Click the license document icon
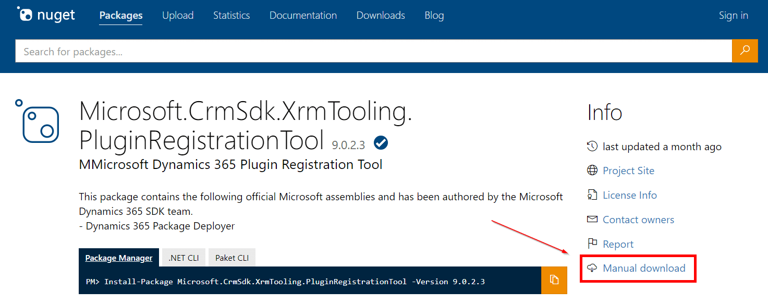Viewport: 768px width, 303px height. point(592,195)
